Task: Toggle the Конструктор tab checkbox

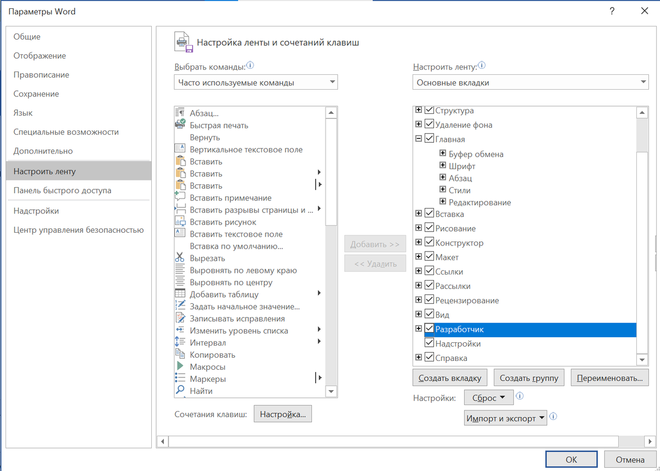Action: [430, 243]
